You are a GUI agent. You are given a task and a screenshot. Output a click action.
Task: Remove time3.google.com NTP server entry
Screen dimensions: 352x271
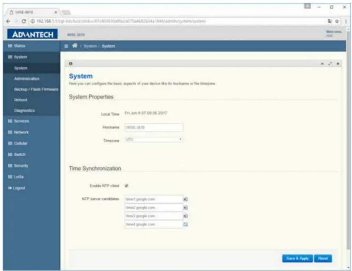tap(185, 216)
